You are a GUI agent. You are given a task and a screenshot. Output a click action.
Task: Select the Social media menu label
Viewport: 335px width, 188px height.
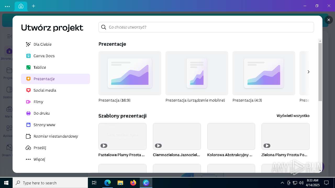45,90
